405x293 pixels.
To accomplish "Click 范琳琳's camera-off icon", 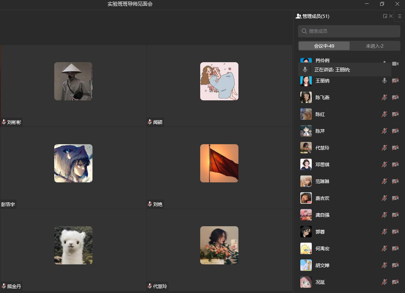I will (395, 181).
